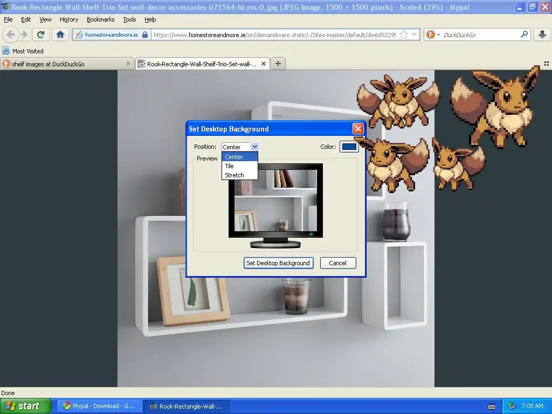552x414 pixels.
Task: Click the Rook-Rectangle-Wall taskbar item
Action: pyautogui.click(x=187, y=406)
